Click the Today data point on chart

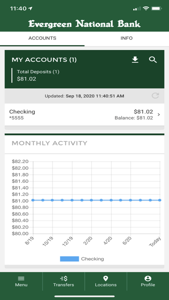(x=160, y=200)
